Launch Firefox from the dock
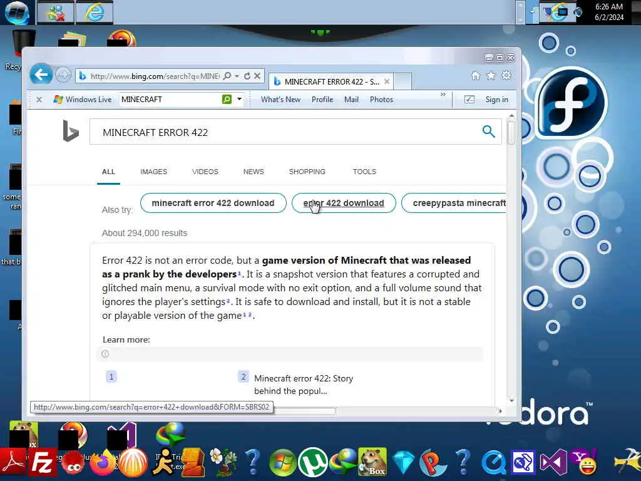The image size is (641, 481). coord(103,463)
